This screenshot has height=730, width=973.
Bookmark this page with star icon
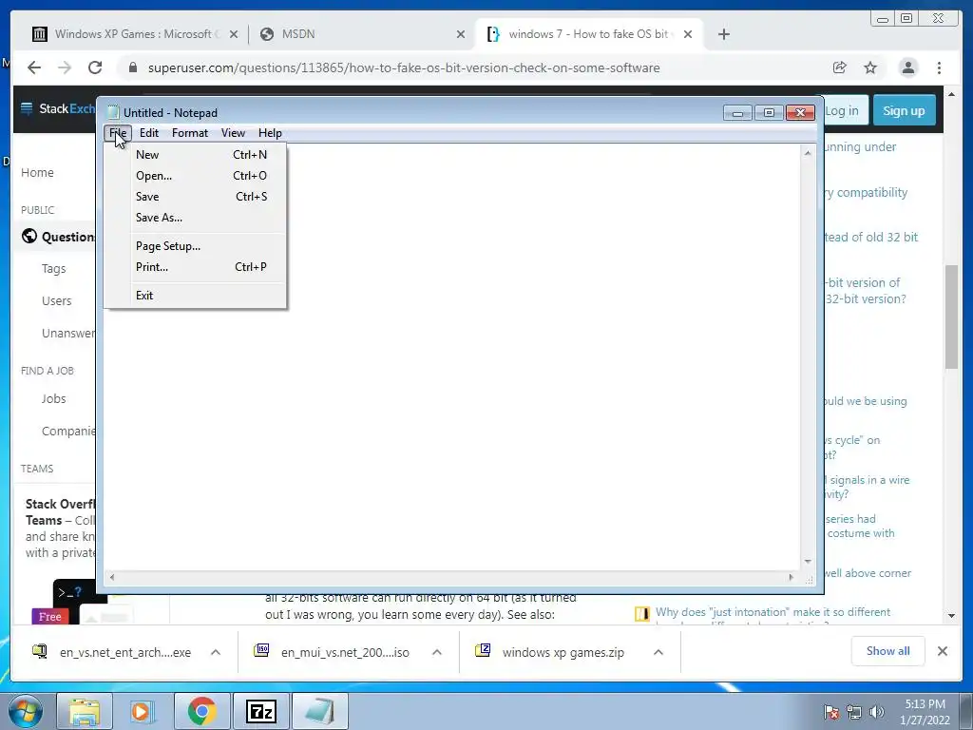(870, 67)
